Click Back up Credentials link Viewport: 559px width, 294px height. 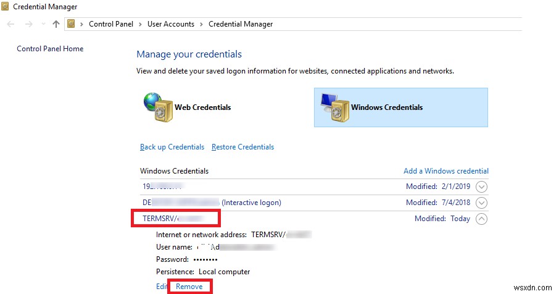172,147
